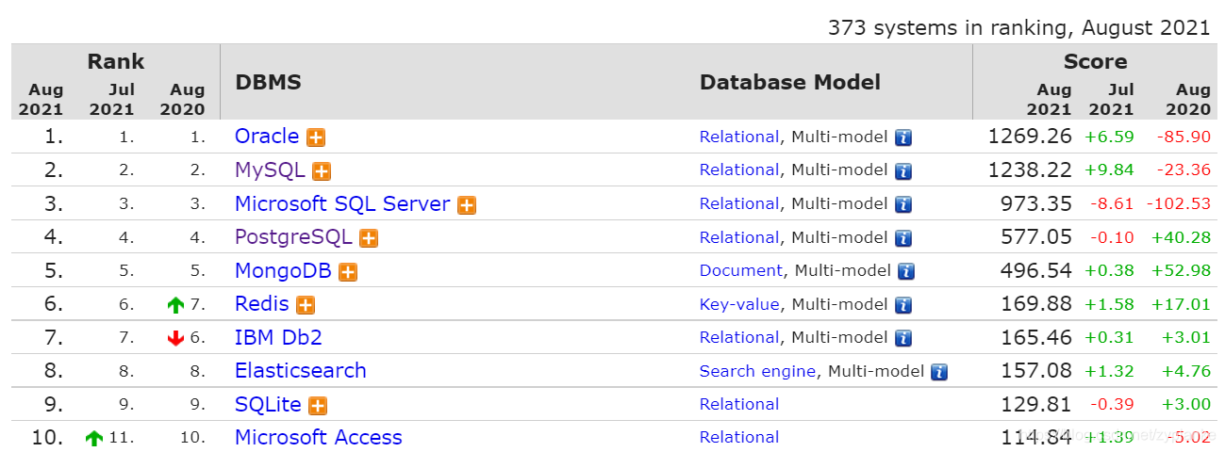Click Search engine model link for Elasticsearch

[x=758, y=371]
